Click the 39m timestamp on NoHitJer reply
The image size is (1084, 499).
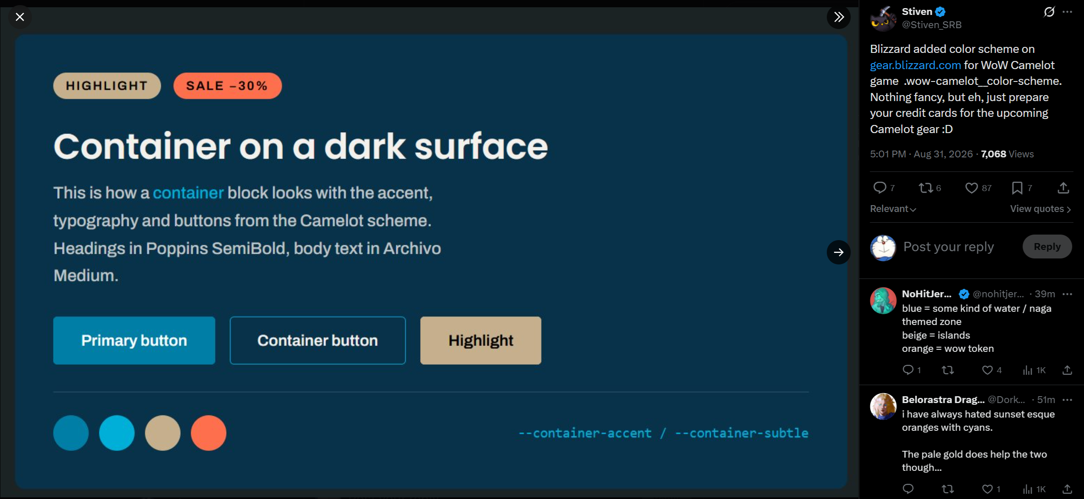tap(1045, 294)
